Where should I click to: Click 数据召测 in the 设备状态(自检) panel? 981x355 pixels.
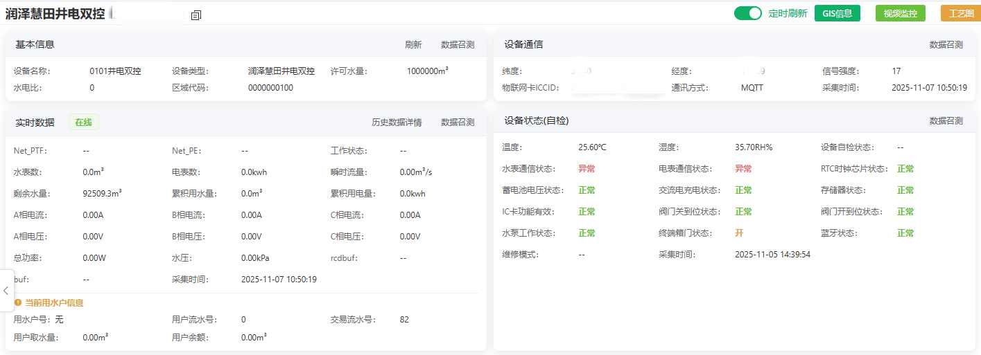pos(946,121)
